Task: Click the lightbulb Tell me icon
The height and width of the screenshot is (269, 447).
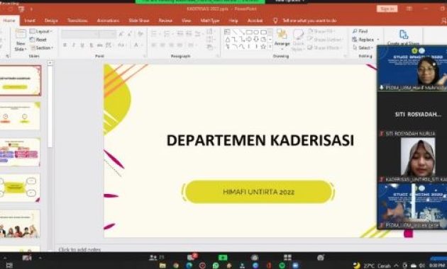Action: [275, 21]
